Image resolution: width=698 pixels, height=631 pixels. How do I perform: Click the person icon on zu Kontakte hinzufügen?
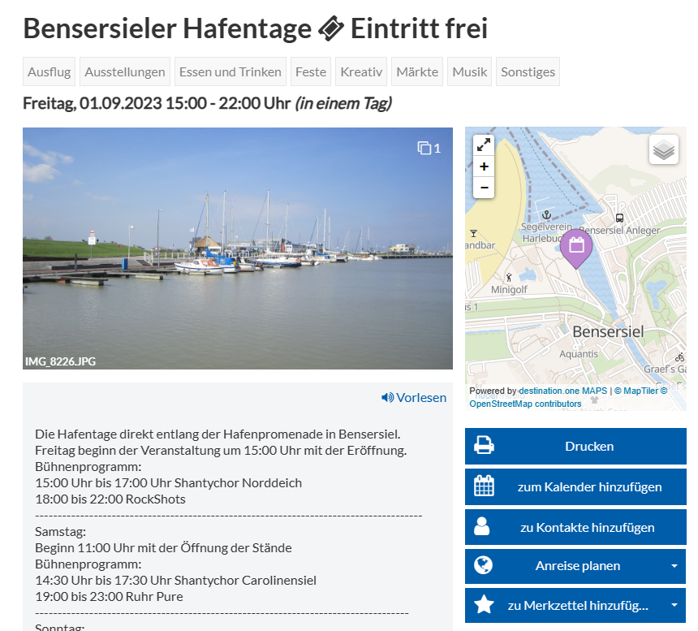[x=484, y=526]
